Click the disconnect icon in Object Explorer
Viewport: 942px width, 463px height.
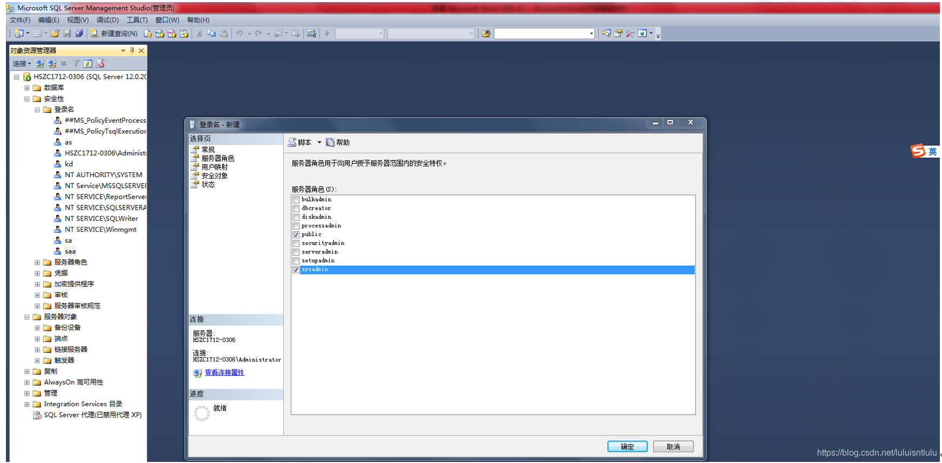(52, 63)
